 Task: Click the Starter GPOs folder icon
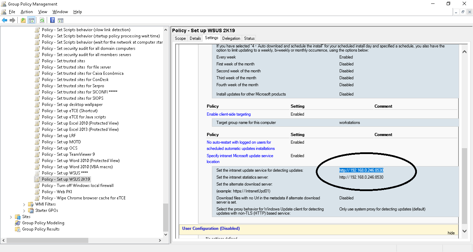31,210
